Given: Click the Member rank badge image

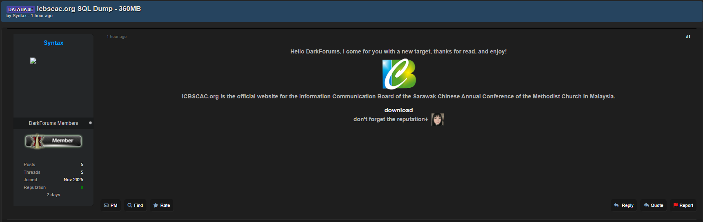Looking at the screenshot, I should coord(53,141).
